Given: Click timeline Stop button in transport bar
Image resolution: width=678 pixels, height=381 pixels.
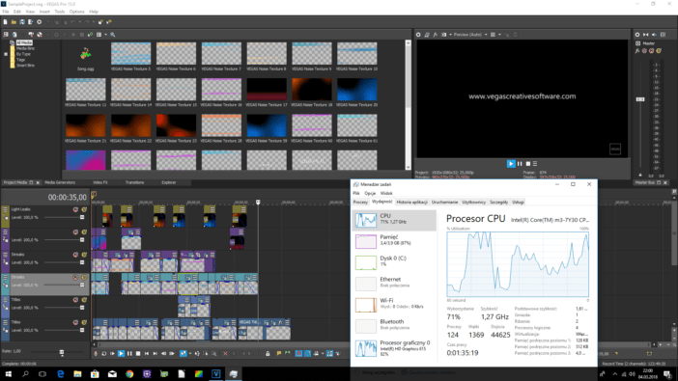Looking at the screenshot, I should pos(138,353).
